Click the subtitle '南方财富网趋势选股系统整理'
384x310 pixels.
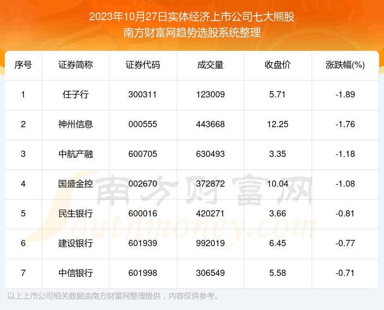pos(192,33)
